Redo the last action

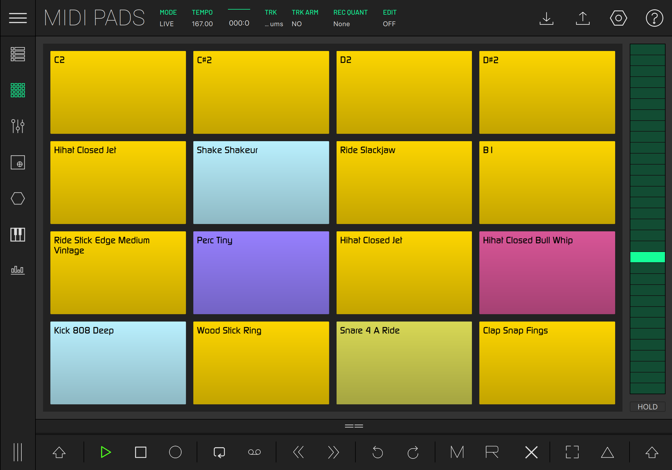click(413, 452)
